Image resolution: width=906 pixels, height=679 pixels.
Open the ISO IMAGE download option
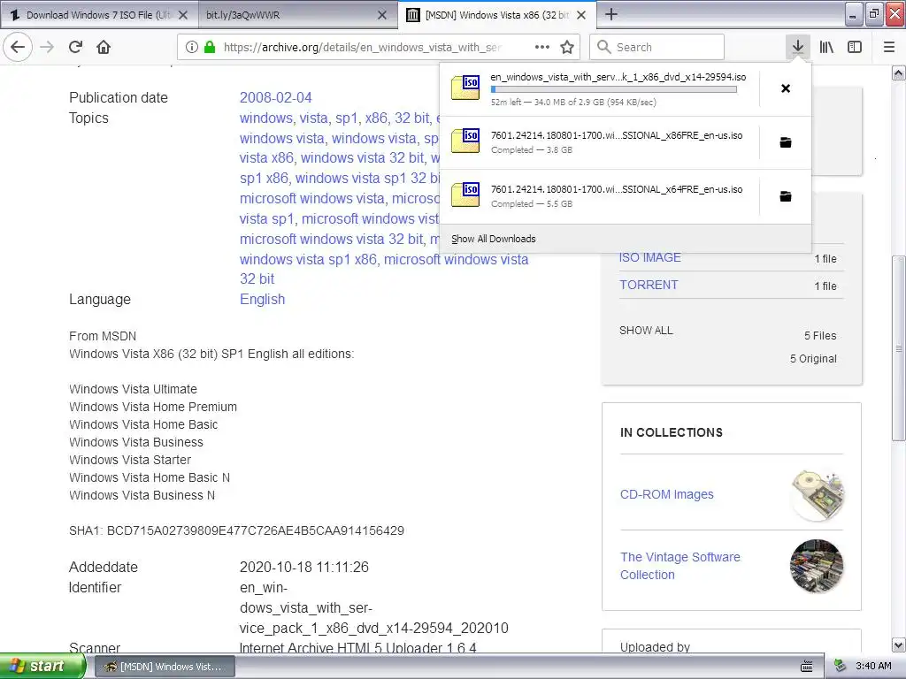click(x=650, y=257)
